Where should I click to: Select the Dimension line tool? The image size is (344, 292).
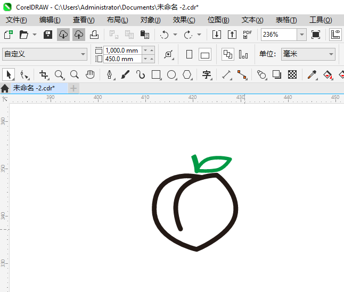pos(227,74)
